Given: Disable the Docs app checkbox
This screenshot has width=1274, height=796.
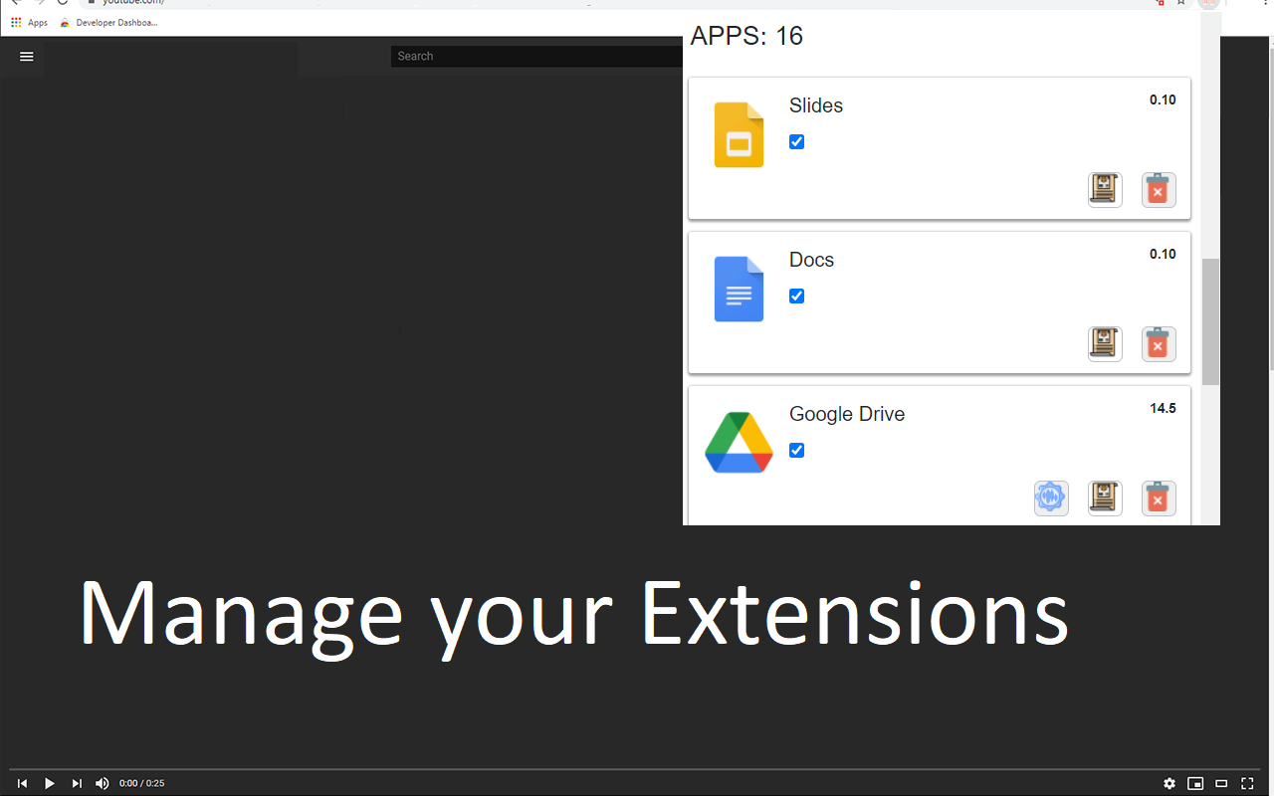Looking at the screenshot, I should click(796, 296).
